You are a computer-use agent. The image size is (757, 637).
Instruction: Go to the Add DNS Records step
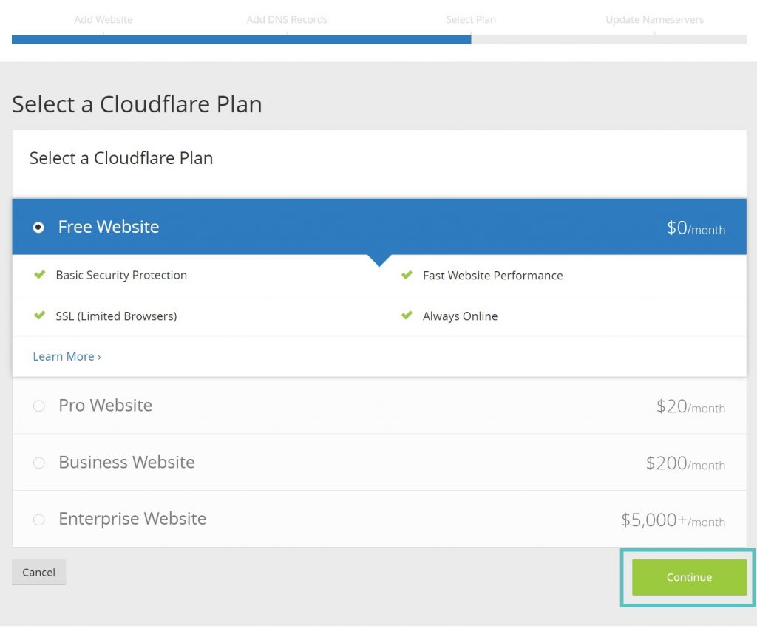(x=288, y=20)
